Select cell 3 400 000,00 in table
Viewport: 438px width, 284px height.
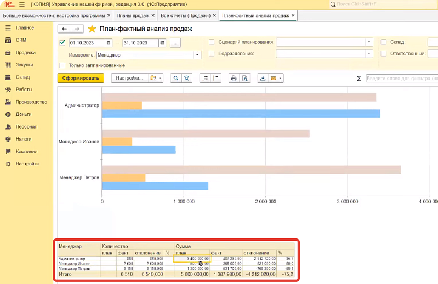(x=192, y=259)
